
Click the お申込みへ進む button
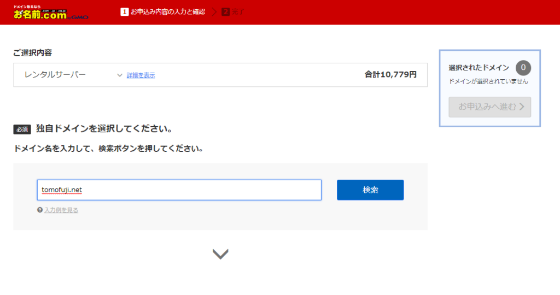tap(489, 107)
